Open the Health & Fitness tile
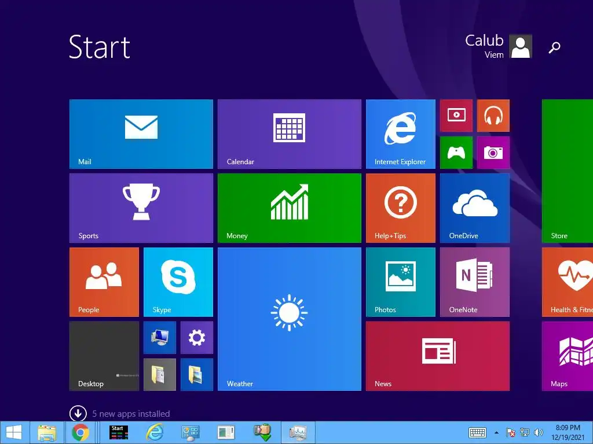 568,282
